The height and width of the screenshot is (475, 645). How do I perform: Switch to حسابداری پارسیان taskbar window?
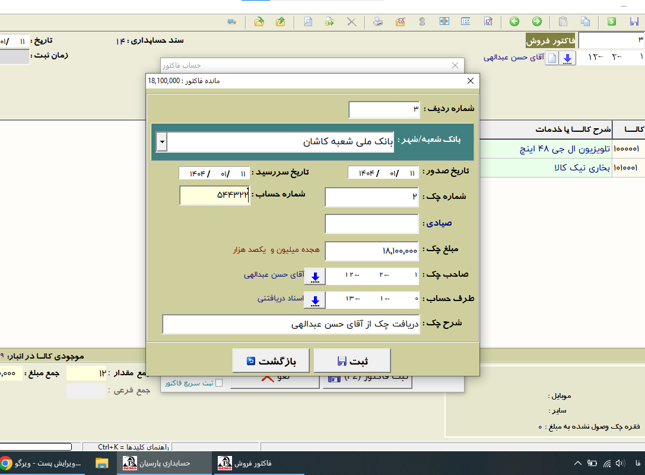tap(156, 463)
